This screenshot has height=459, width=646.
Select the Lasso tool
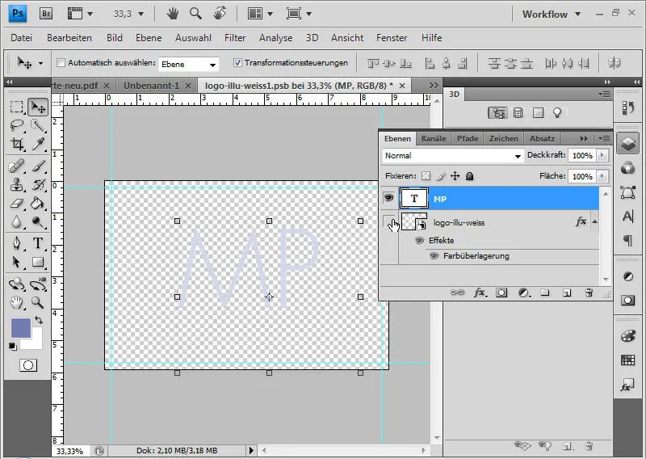pyautogui.click(x=16, y=125)
